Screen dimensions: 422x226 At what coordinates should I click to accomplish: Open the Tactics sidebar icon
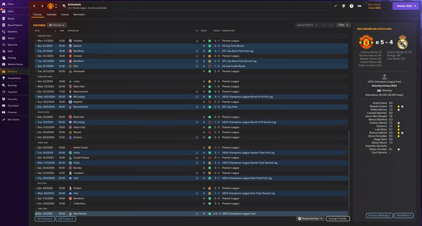tap(4, 38)
